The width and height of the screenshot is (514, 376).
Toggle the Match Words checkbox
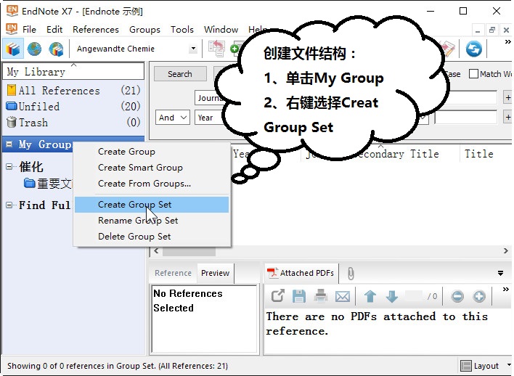(x=473, y=74)
